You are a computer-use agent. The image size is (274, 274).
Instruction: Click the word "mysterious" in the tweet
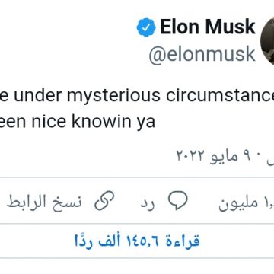tap(114, 97)
